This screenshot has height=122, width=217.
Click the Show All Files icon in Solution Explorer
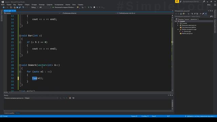click(x=197, y=14)
